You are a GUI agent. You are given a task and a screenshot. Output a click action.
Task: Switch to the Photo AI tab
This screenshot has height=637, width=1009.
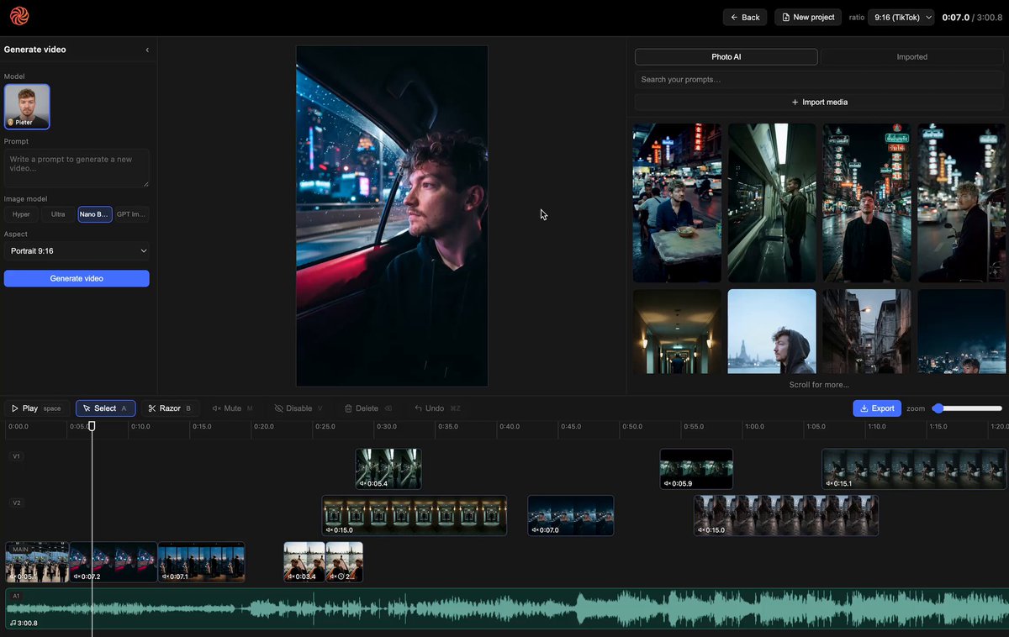pos(726,57)
